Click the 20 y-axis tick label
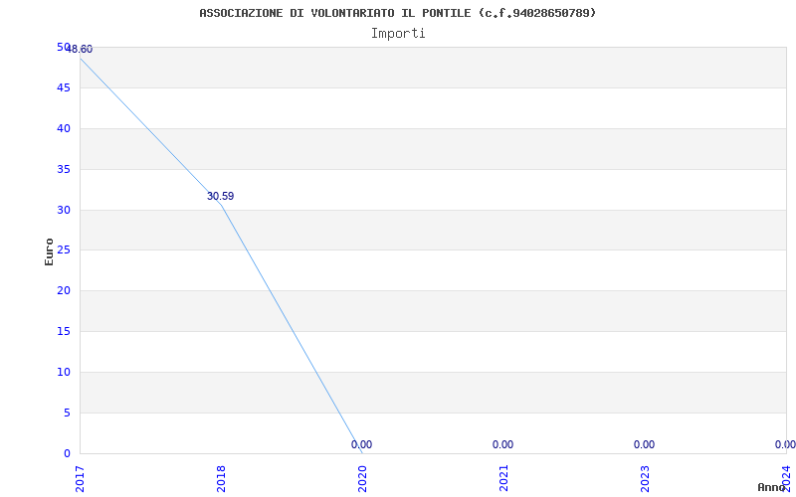The width and height of the screenshot is (796, 497). [x=64, y=291]
